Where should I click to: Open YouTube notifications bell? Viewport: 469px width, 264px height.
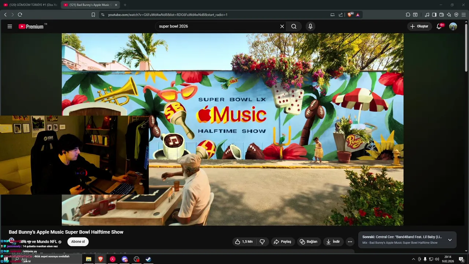pyautogui.click(x=439, y=26)
